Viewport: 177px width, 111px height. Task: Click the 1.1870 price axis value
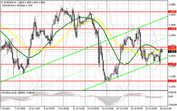[x=172, y=15]
